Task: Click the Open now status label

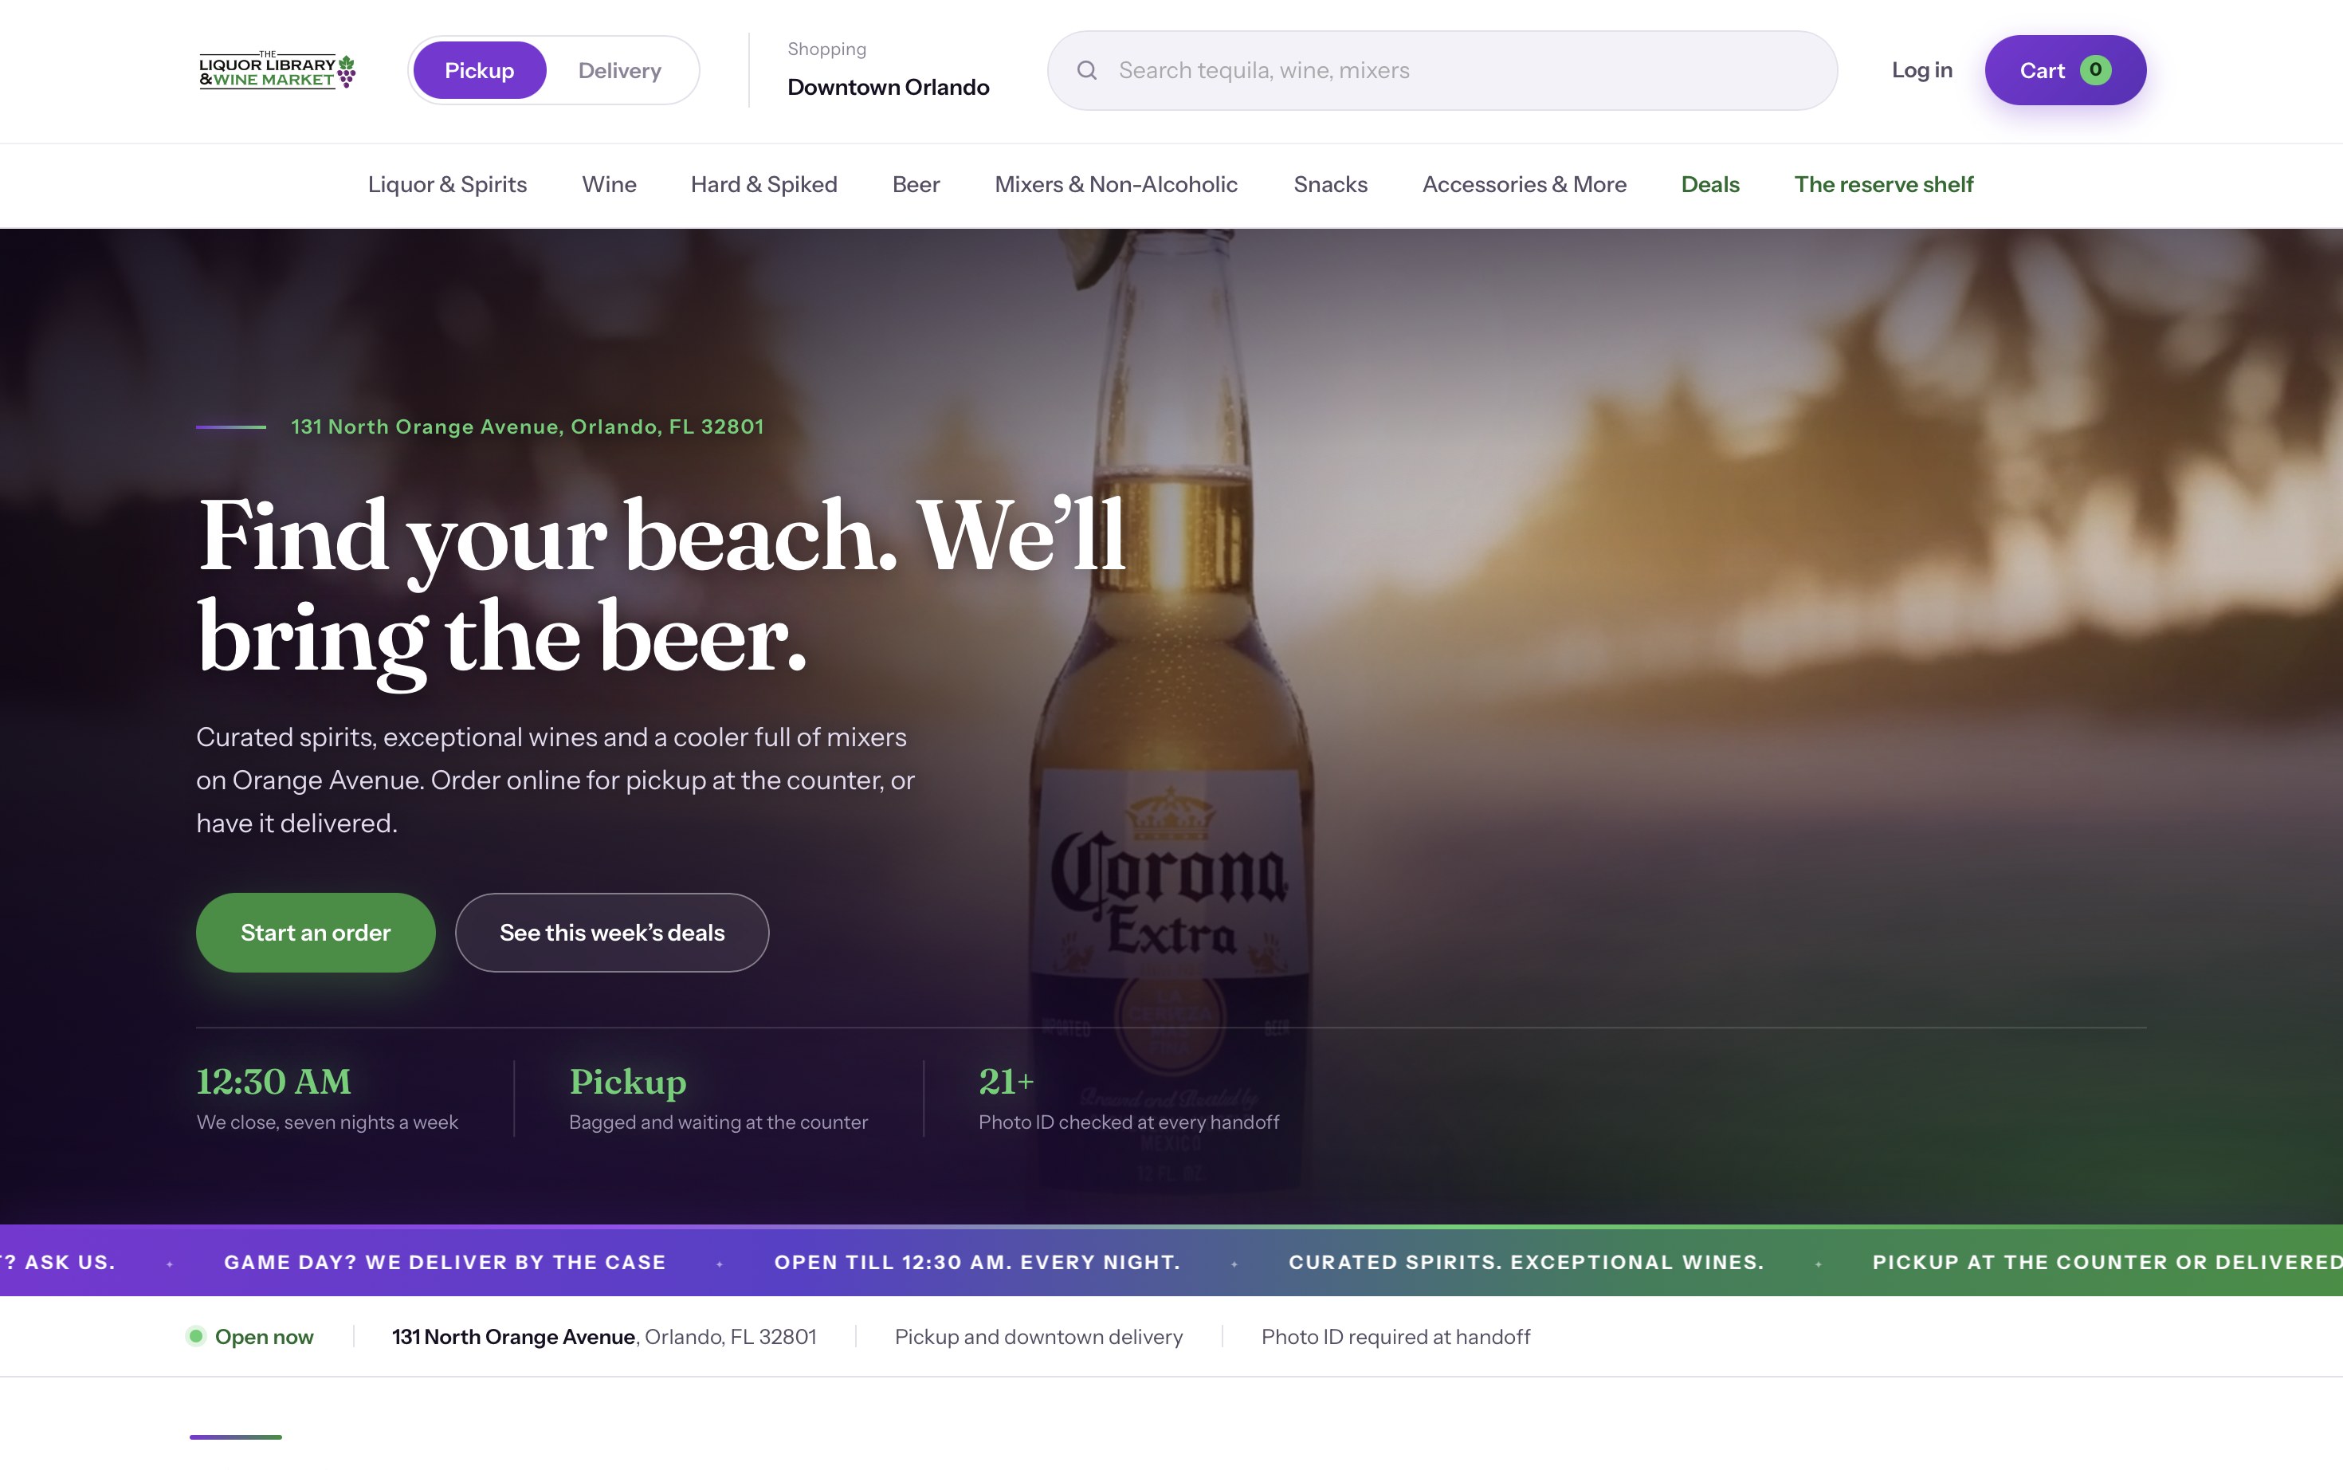Action: coord(265,1337)
